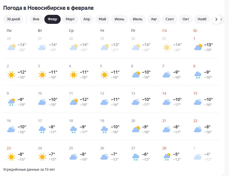Click the snowy weather icon for February 17

pyautogui.click(x=42, y=129)
